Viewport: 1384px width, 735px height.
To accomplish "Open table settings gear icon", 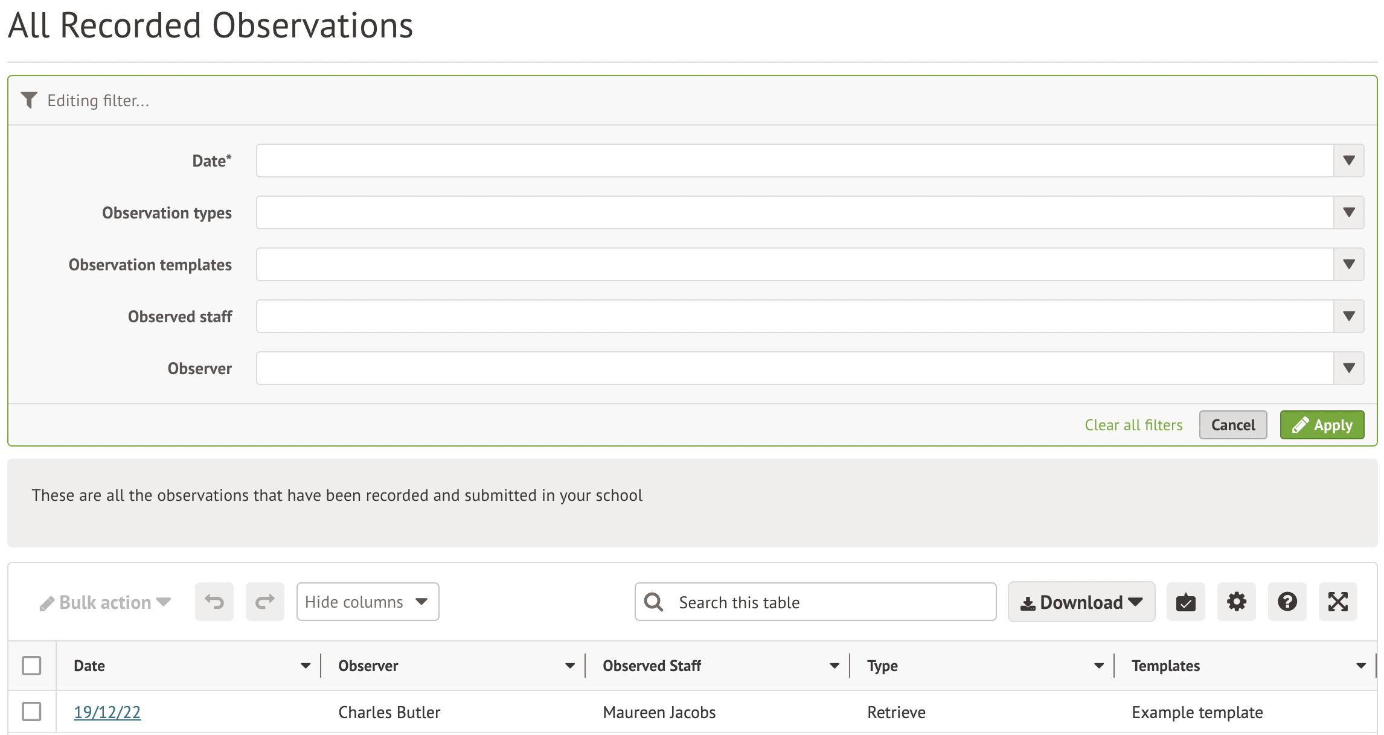I will [x=1236, y=602].
